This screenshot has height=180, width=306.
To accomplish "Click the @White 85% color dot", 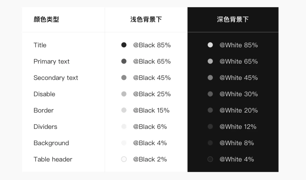I will (x=210, y=45).
